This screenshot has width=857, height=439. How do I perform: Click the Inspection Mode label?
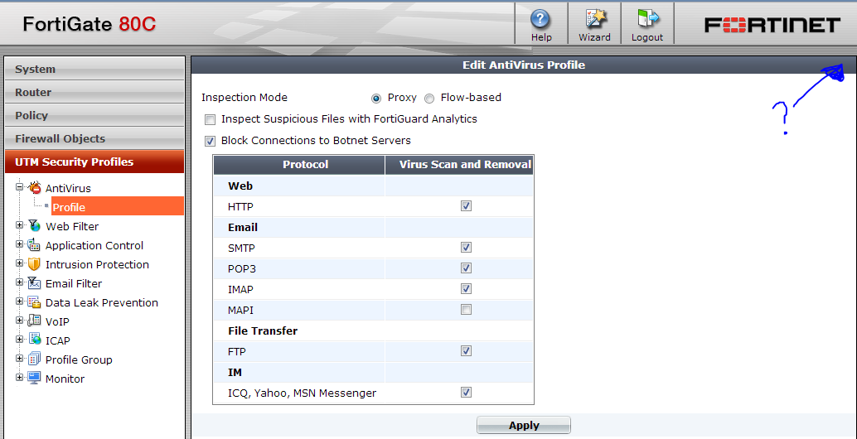[245, 98]
